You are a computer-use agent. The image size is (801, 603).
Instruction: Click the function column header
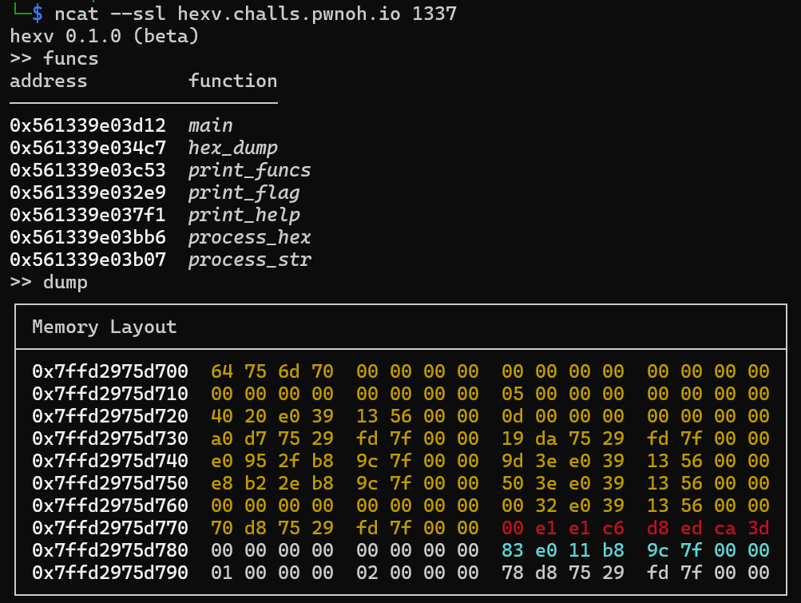(x=232, y=81)
